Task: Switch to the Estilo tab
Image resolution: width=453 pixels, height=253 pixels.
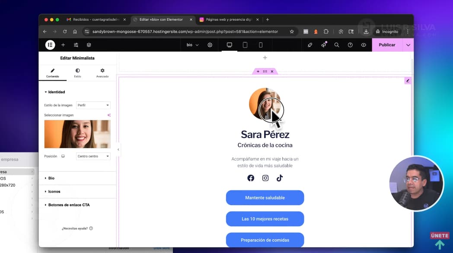Action: coord(77,73)
